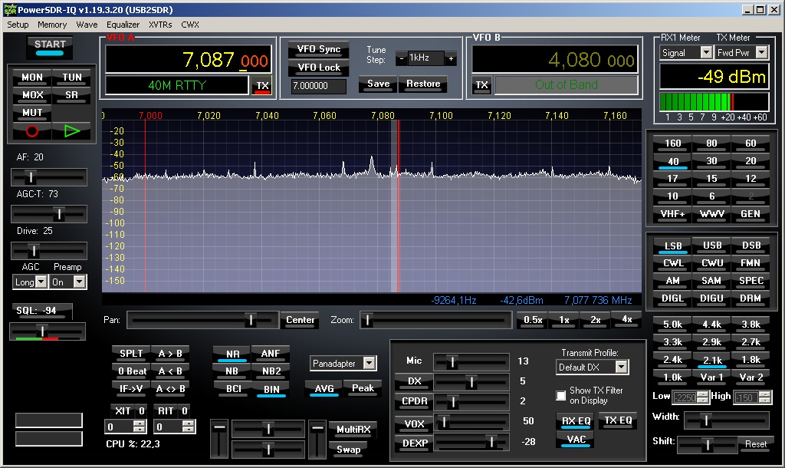
Task: Toggle the VAC button
Action: 576,440
